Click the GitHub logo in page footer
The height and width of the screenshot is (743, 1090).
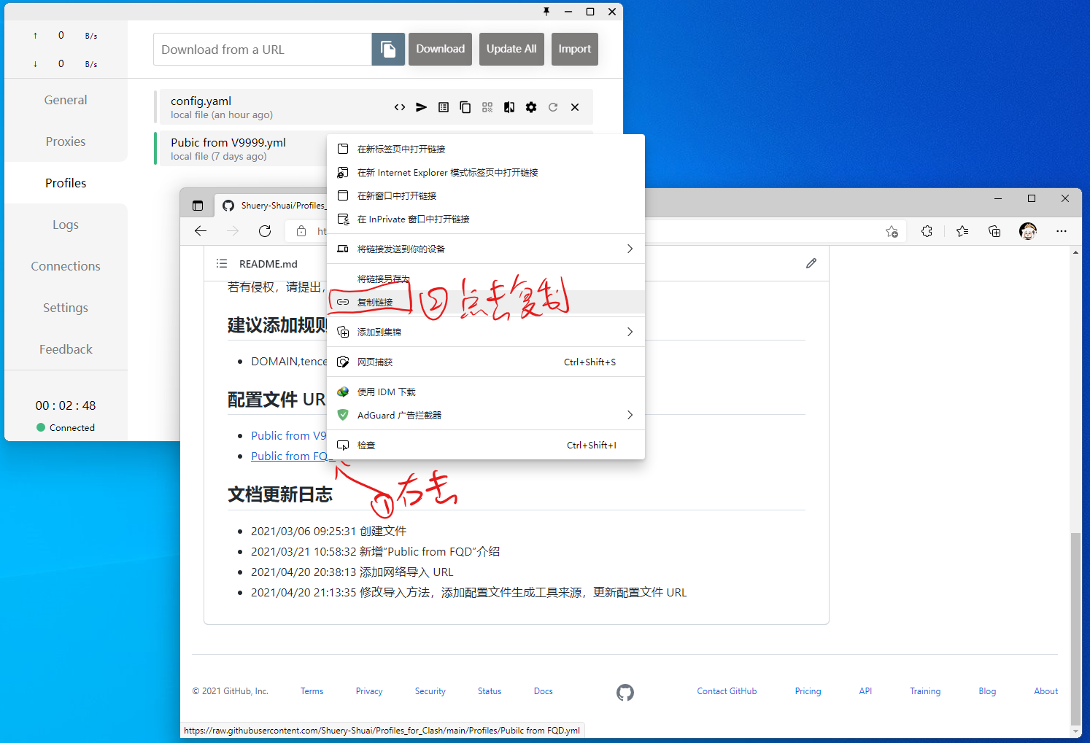pos(625,692)
